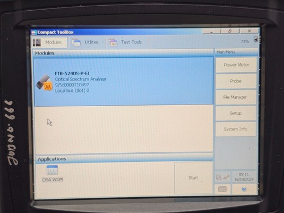Screen dimensions: 284x213
Task: Click the Modules section header
Action: coord(123,53)
